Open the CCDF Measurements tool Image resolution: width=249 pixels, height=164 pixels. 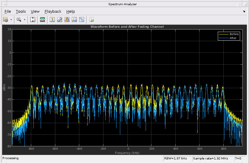[x=82, y=20]
